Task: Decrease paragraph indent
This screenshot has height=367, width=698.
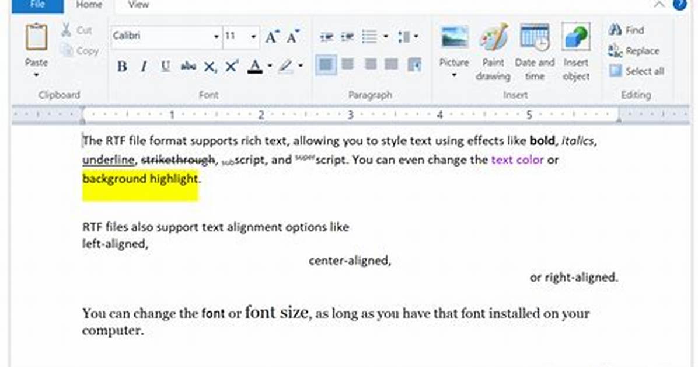Action: tap(326, 37)
